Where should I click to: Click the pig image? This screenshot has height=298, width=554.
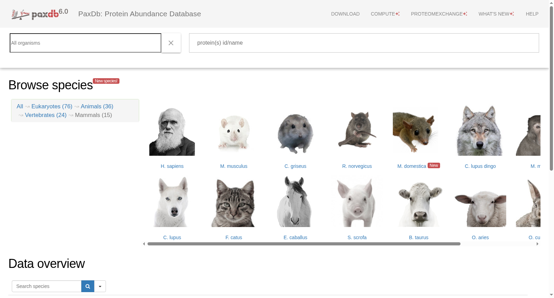click(357, 203)
